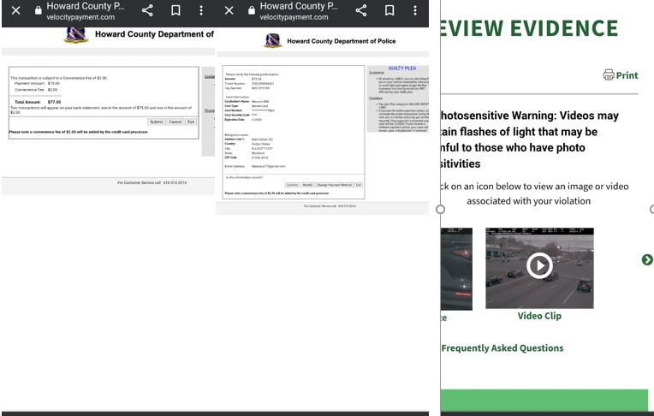The image size is (654, 416).
Task: Tap the lock icon in left browser
Action: (x=38, y=10)
